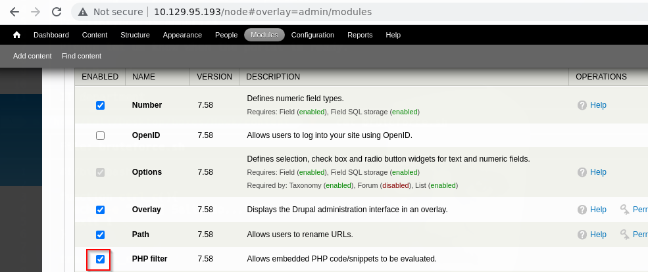The height and width of the screenshot is (272, 648).
Task: Open the Help menu in admin toolbar
Action: (393, 35)
